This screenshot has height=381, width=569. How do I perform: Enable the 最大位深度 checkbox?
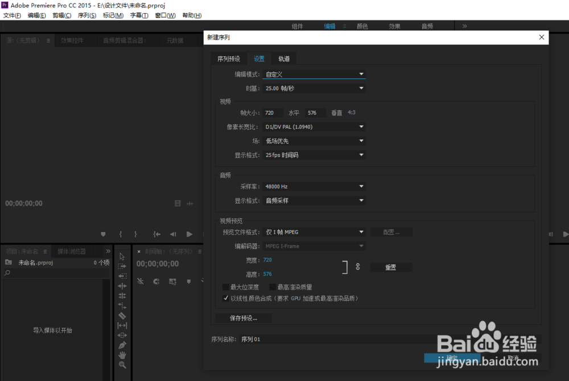click(x=226, y=287)
